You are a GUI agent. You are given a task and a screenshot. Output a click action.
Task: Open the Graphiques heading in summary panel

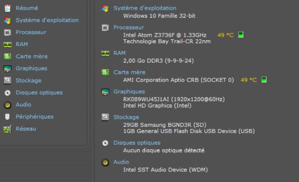click(129, 92)
